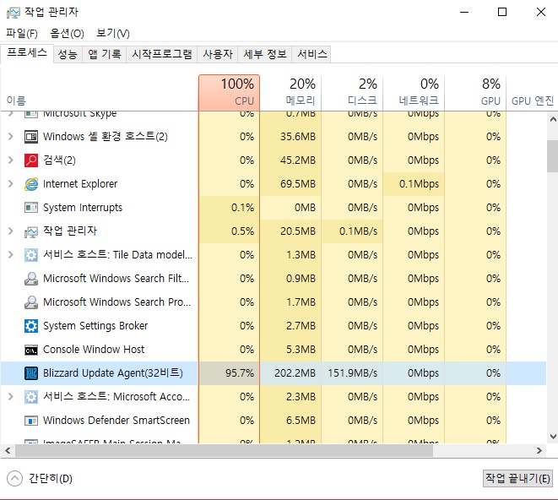This screenshot has height=500, width=558.
Task: Click the System Settings Broker gear icon
Action: [x=31, y=326]
